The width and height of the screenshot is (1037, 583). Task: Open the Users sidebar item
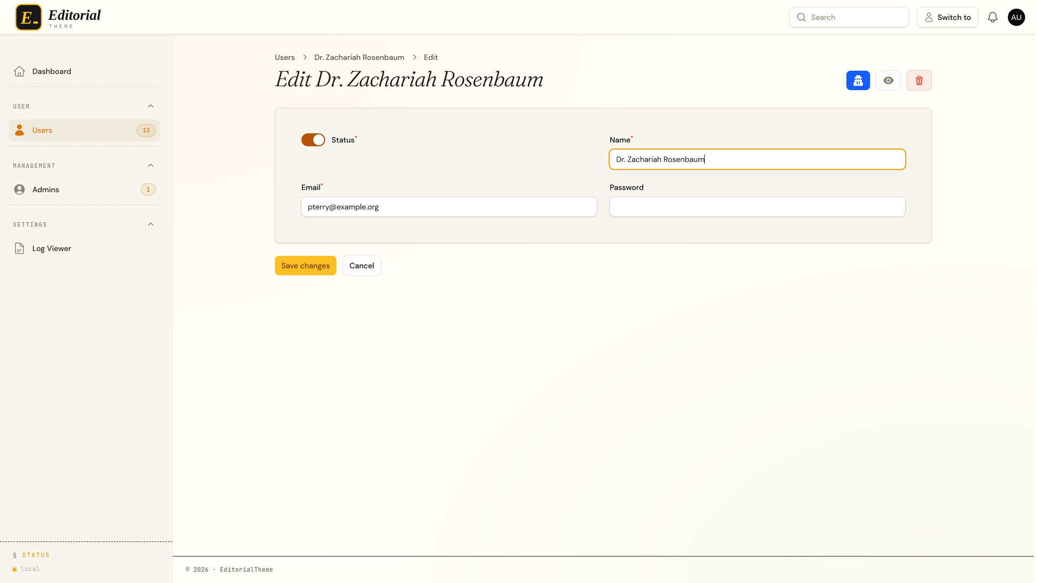[x=84, y=130]
